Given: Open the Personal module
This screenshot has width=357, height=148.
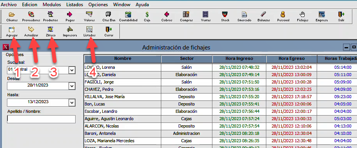Looking at the screenshot, I should click(283, 17).
